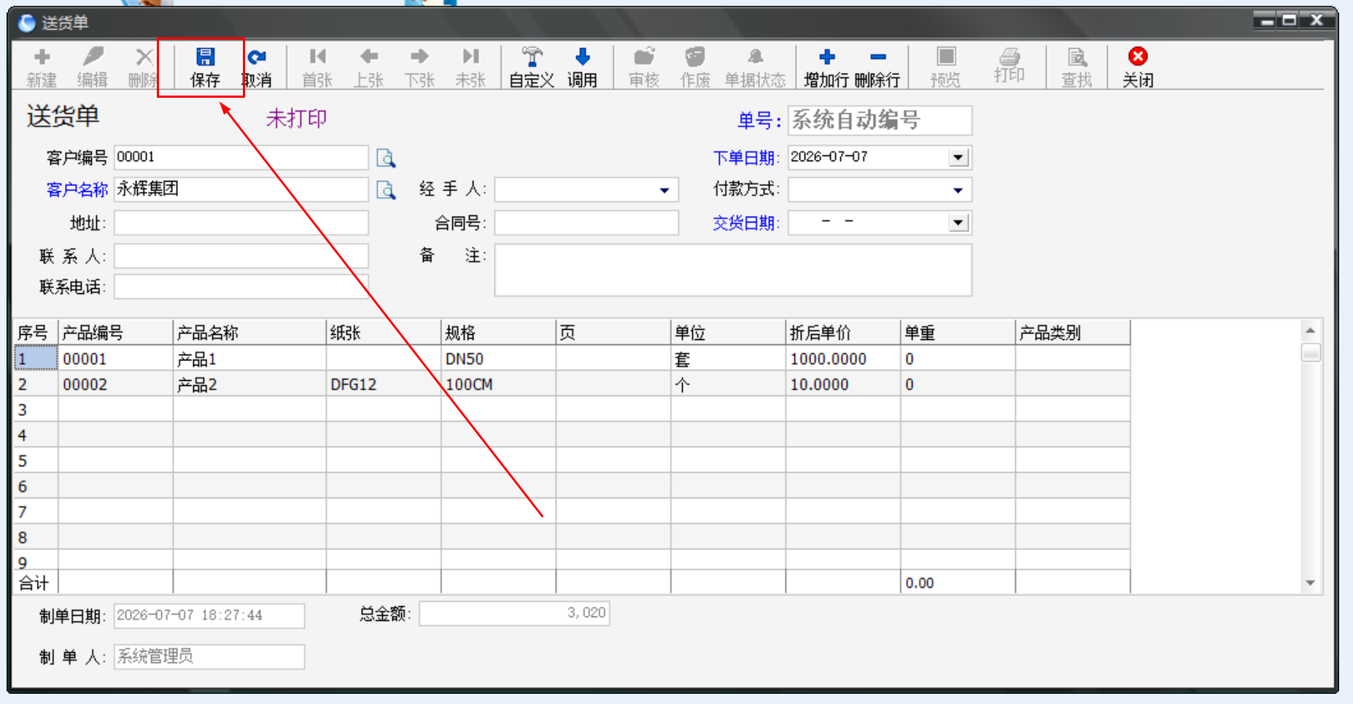
Task: Click the 自定义 (Customize) hammer icon
Action: [532, 67]
